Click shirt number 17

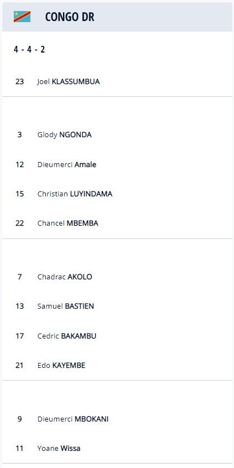pos(20,336)
